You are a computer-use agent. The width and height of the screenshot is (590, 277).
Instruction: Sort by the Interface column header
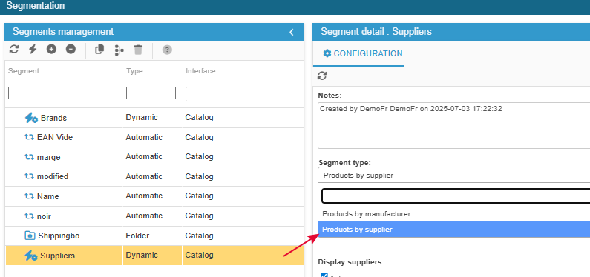200,71
